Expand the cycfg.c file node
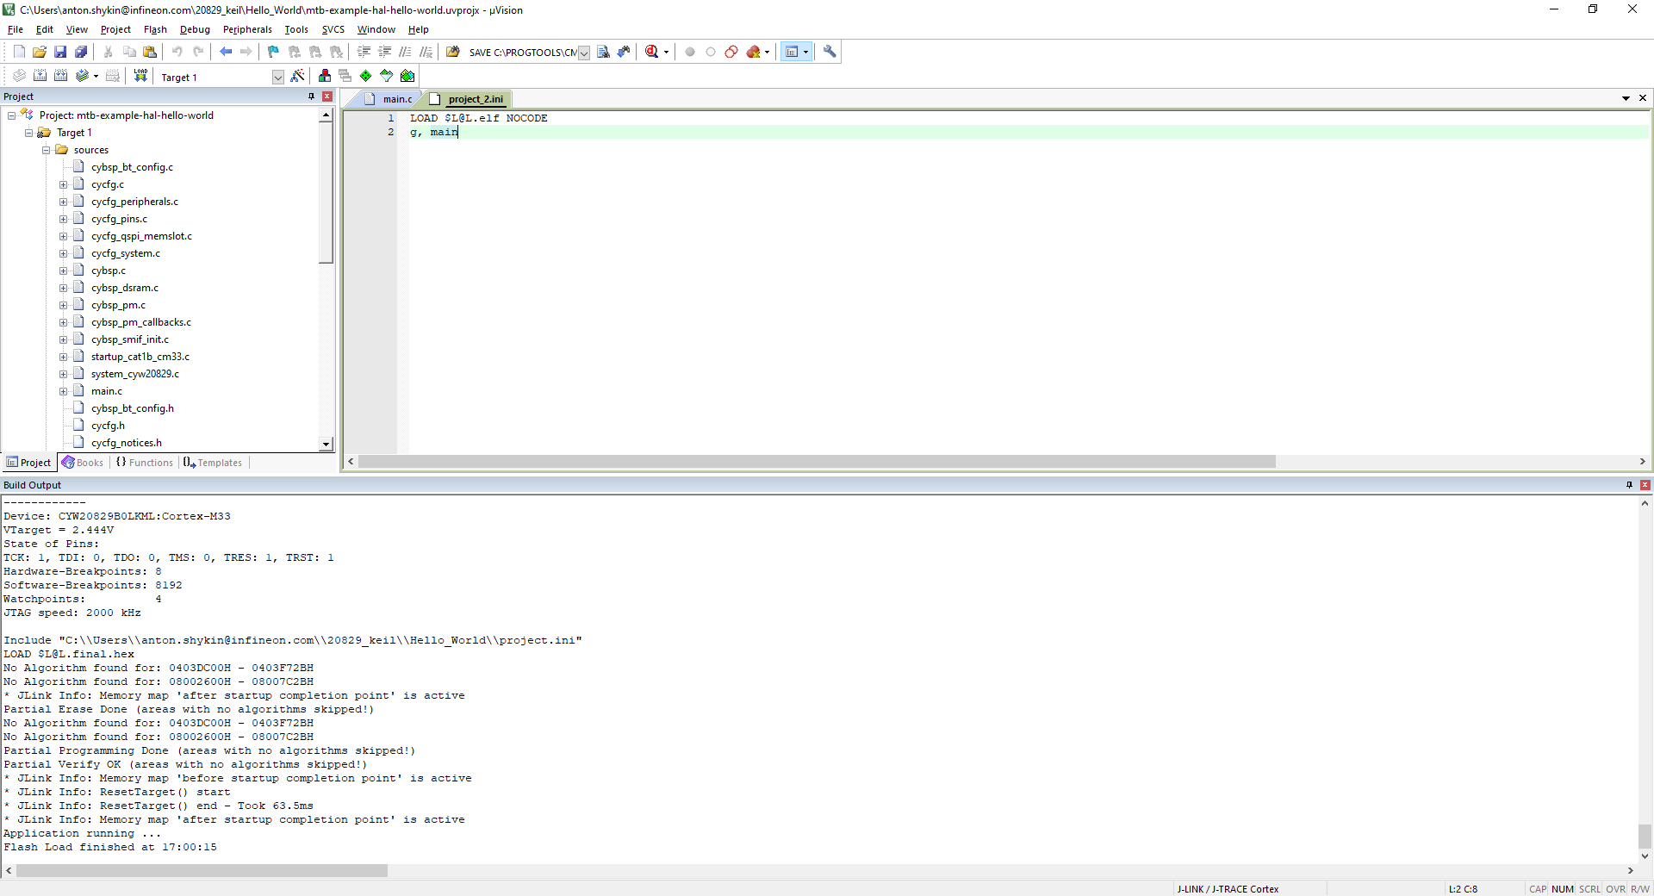 [x=64, y=184]
